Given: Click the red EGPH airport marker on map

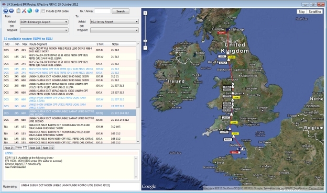Looking at the screenshot, I should pos(221,32).
